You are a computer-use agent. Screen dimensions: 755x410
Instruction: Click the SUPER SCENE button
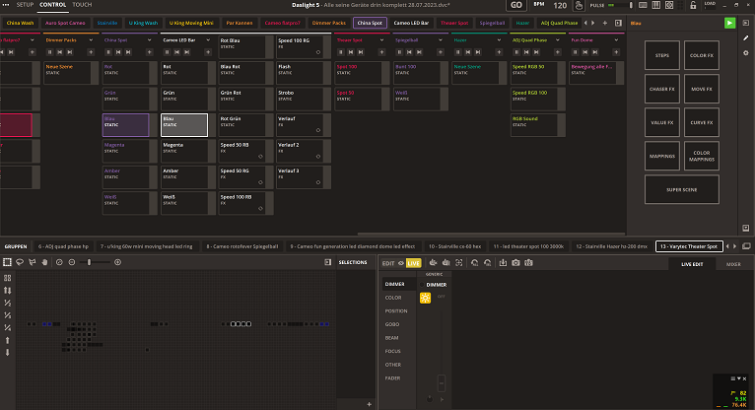click(x=682, y=189)
